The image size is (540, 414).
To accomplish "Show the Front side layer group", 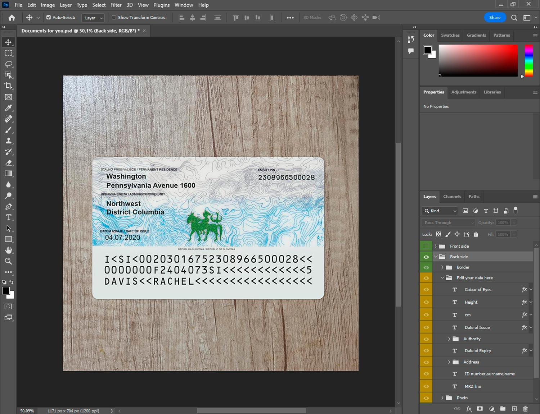I will tap(426, 246).
